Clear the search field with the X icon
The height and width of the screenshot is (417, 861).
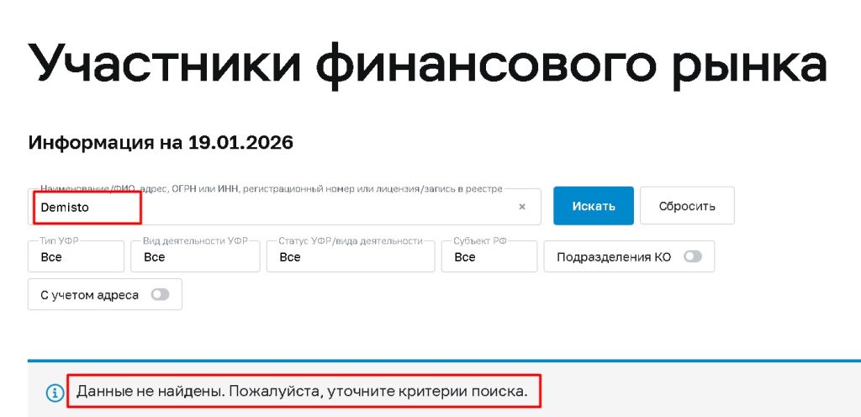(x=521, y=207)
